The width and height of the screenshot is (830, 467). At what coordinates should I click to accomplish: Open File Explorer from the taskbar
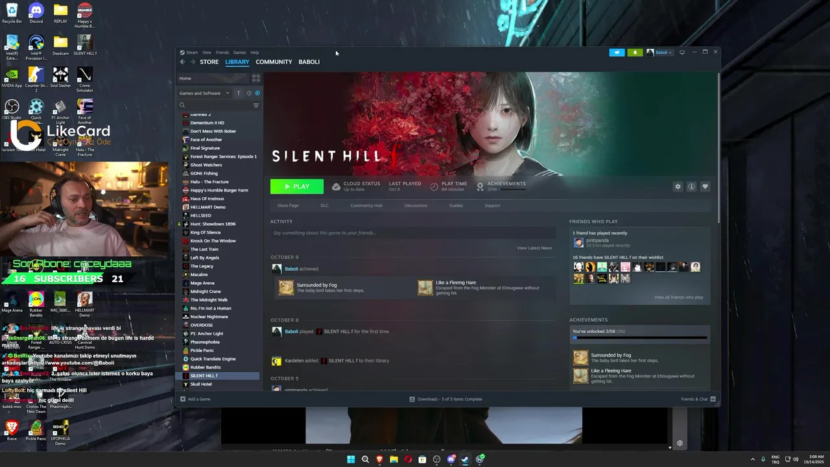tap(394, 459)
